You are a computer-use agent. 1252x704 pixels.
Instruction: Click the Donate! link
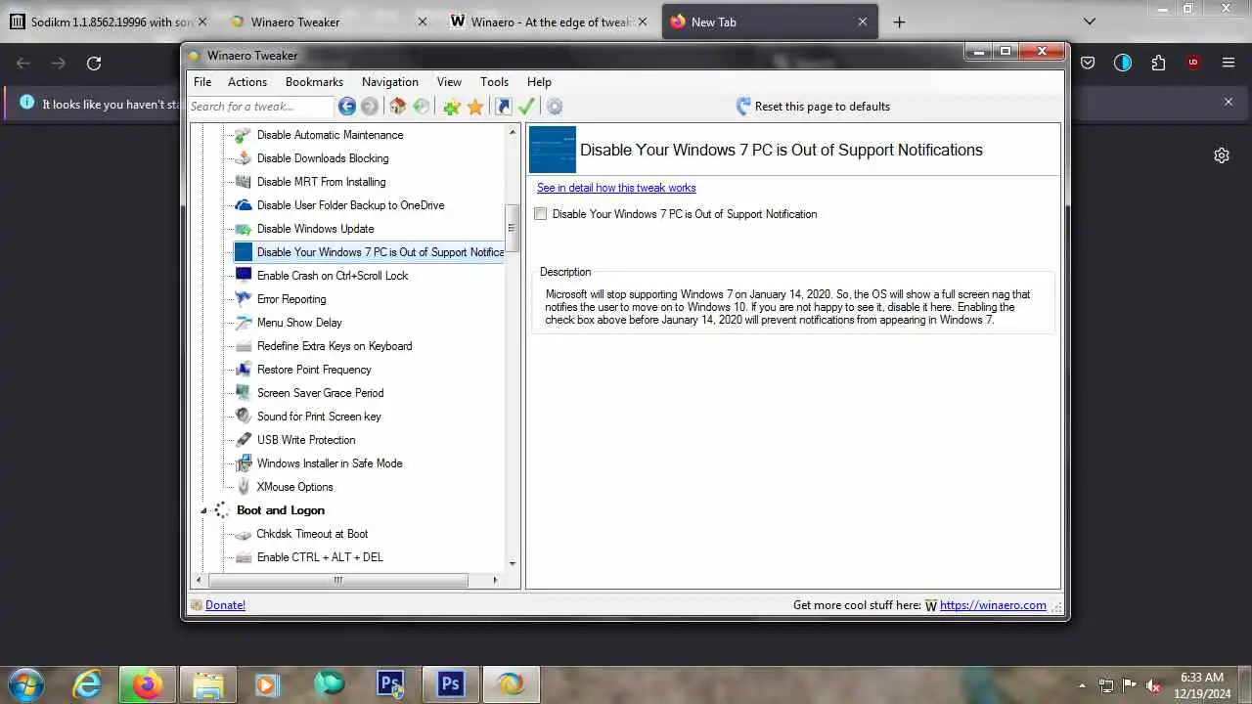(x=225, y=605)
